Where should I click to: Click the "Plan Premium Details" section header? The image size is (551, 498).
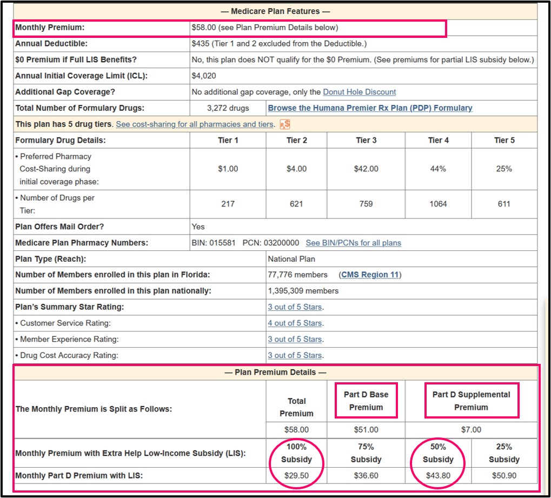tap(275, 372)
